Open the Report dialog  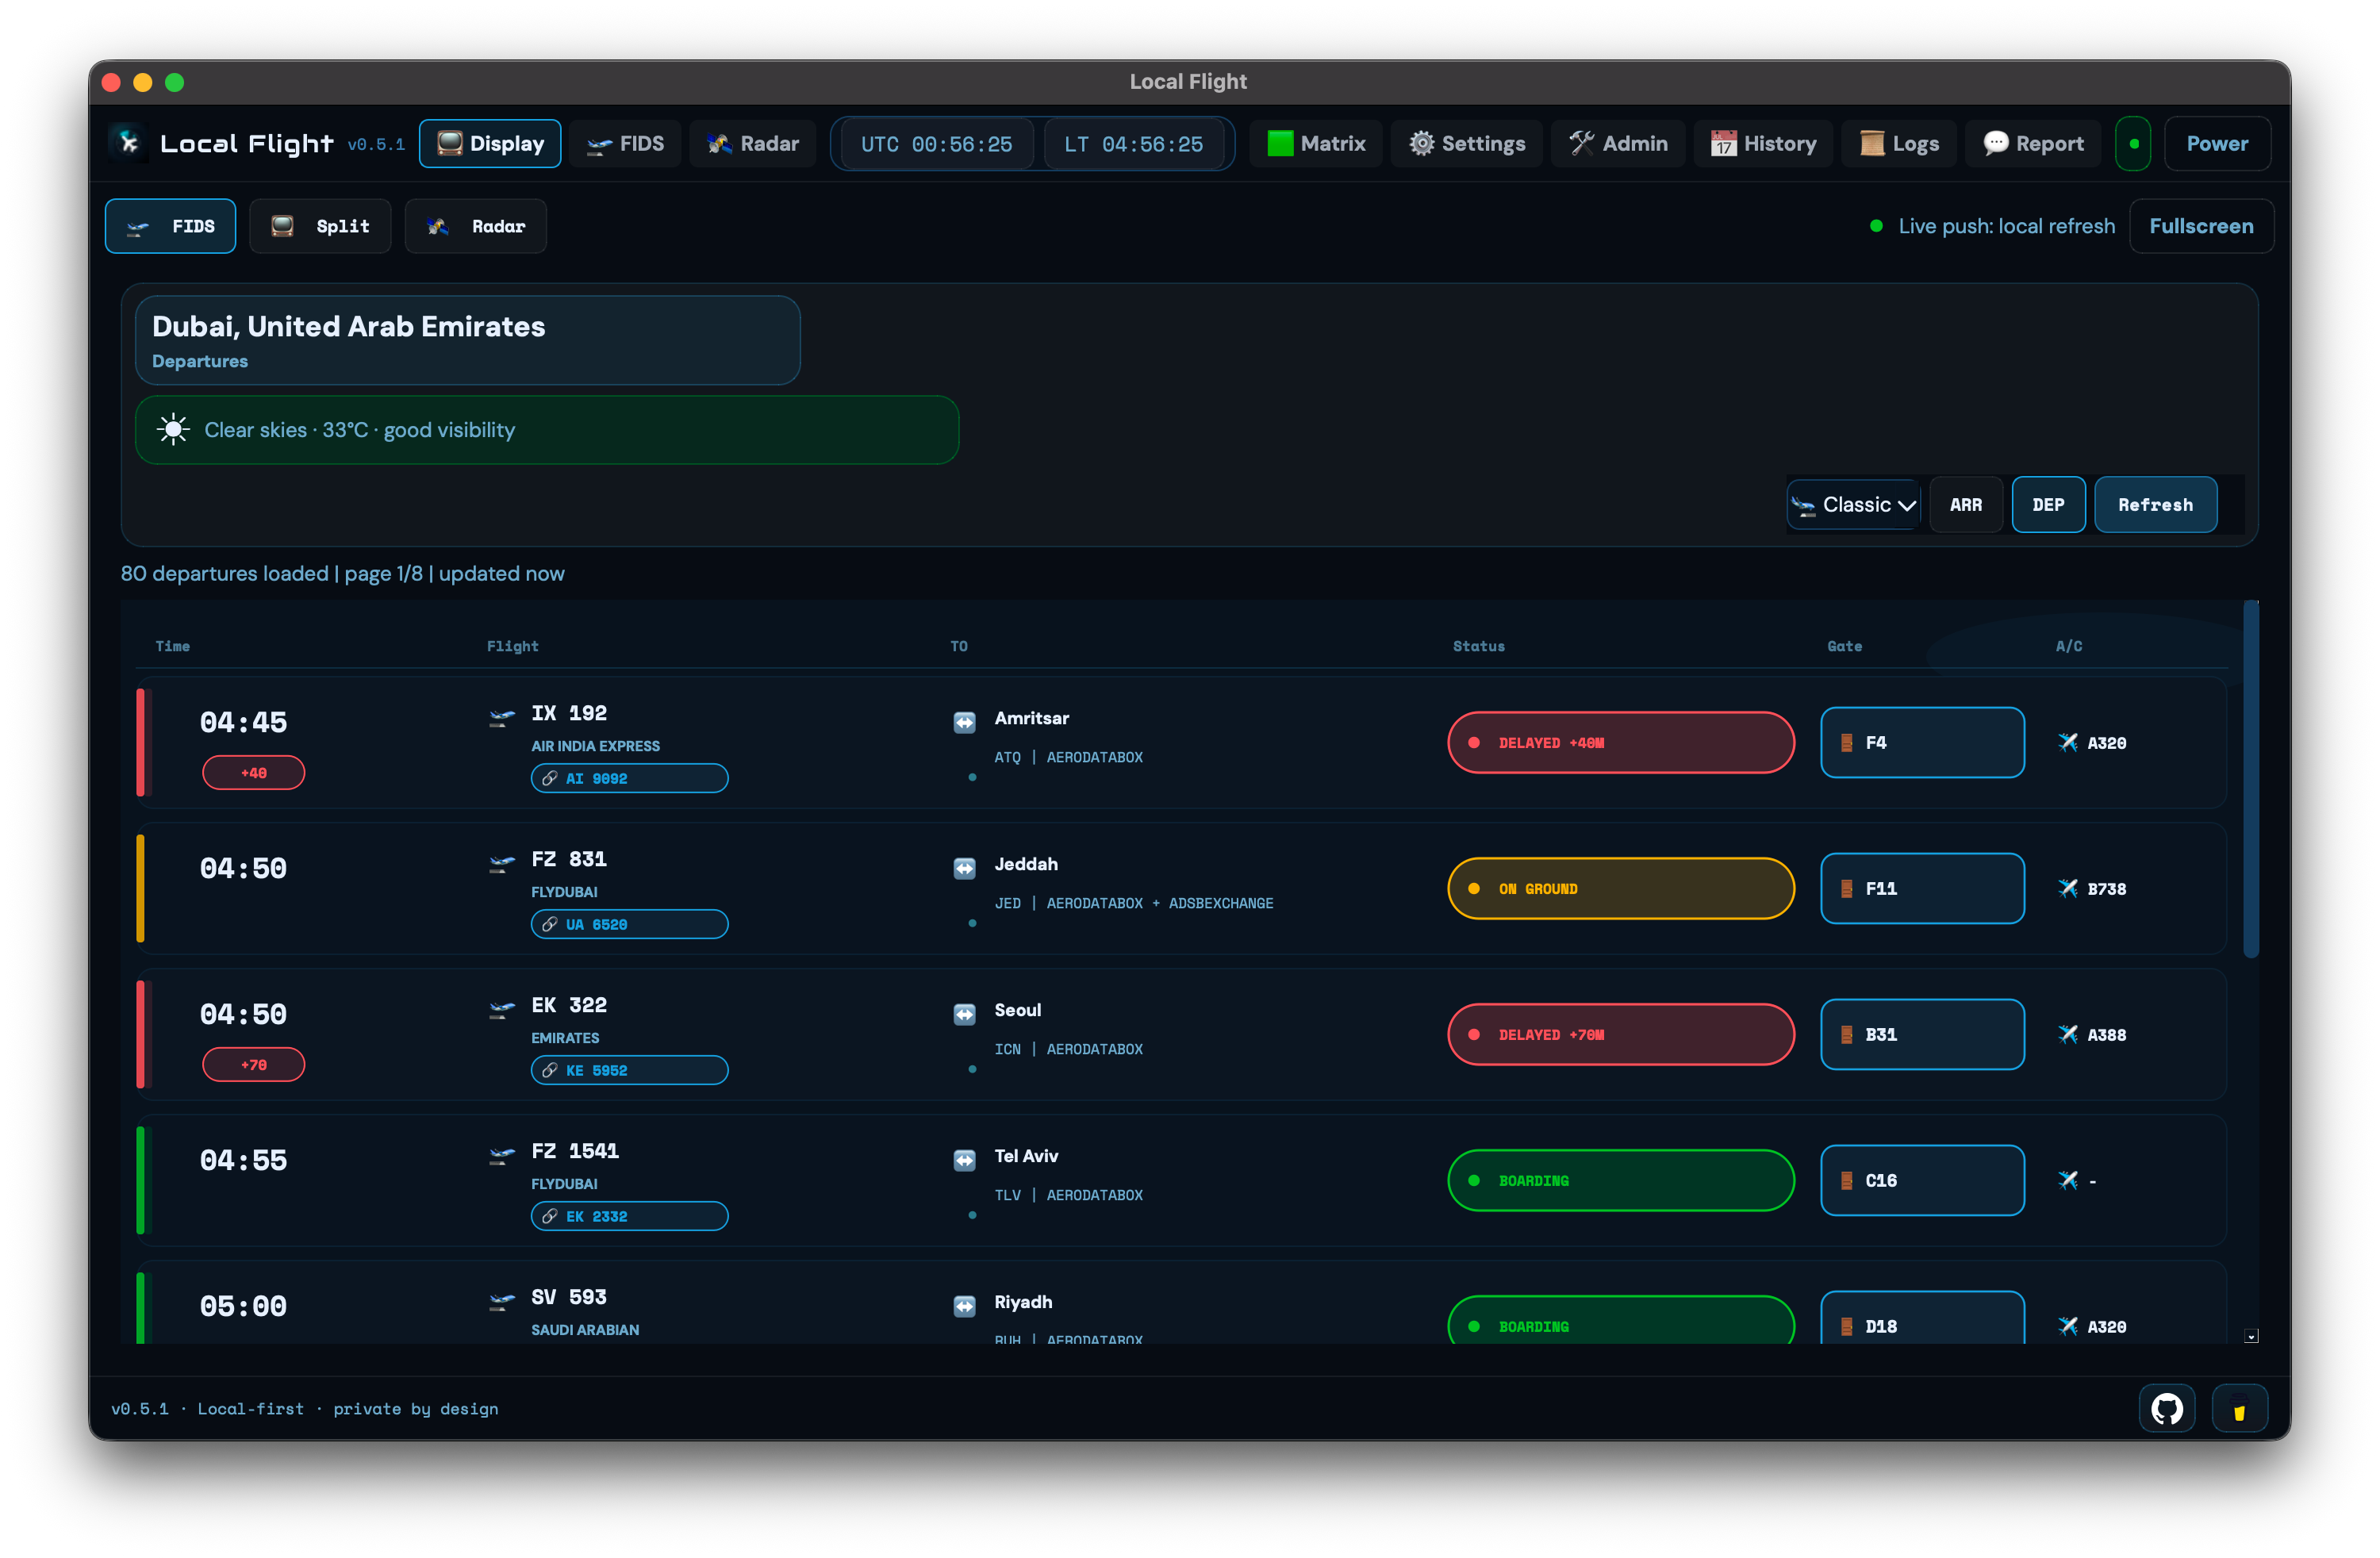click(x=2033, y=144)
